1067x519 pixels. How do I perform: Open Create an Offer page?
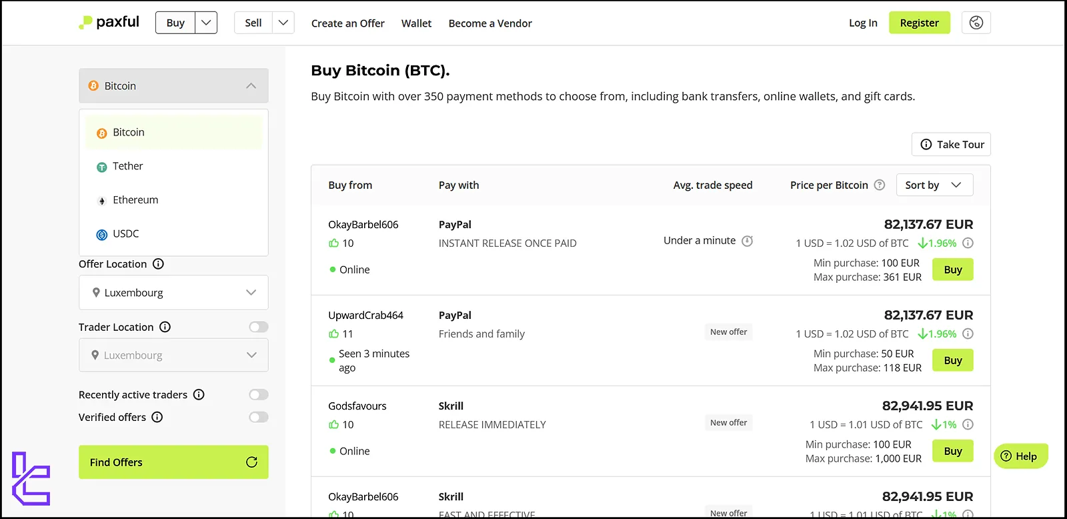pos(348,23)
